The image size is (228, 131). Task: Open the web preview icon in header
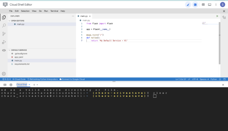coord(203,5)
